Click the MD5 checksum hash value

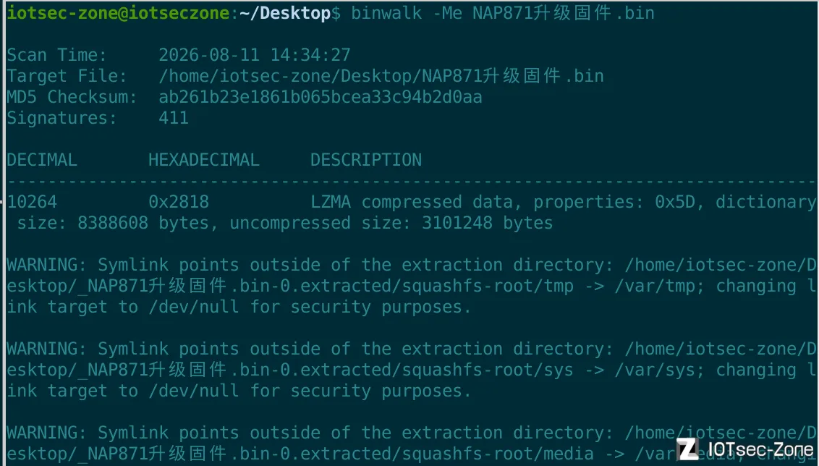321,97
